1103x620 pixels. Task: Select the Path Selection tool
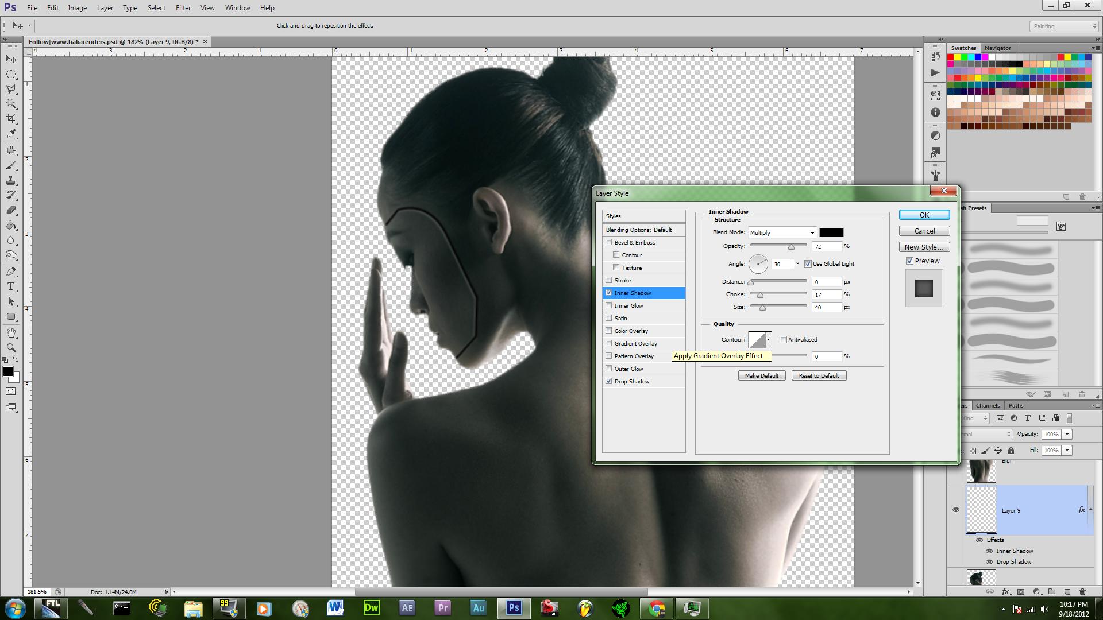pos(11,301)
